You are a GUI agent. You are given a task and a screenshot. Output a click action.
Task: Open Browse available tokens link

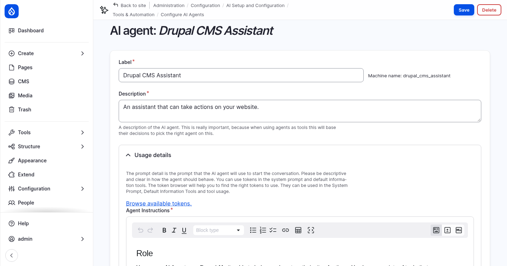coord(159,203)
